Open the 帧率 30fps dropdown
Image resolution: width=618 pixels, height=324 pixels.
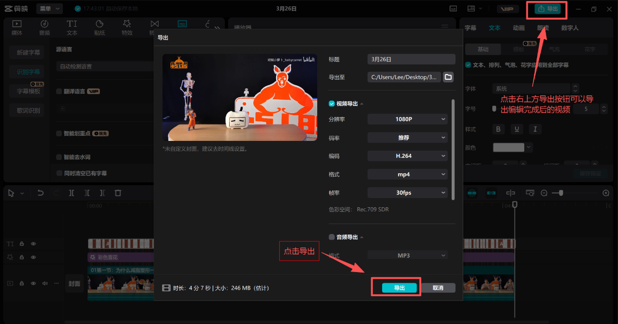[x=407, y=193]
